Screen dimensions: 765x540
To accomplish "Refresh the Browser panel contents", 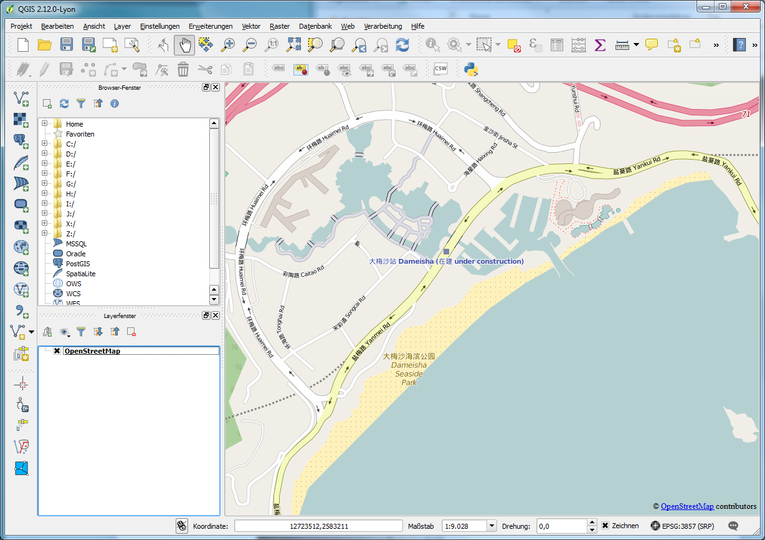I will 64,104.
